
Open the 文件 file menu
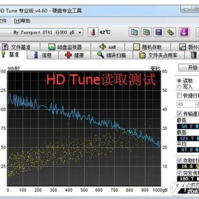click(x=3, y=21)
